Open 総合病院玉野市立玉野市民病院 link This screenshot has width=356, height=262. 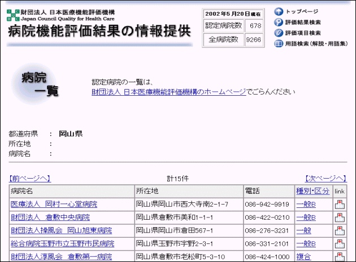click(x=62, y=243)
